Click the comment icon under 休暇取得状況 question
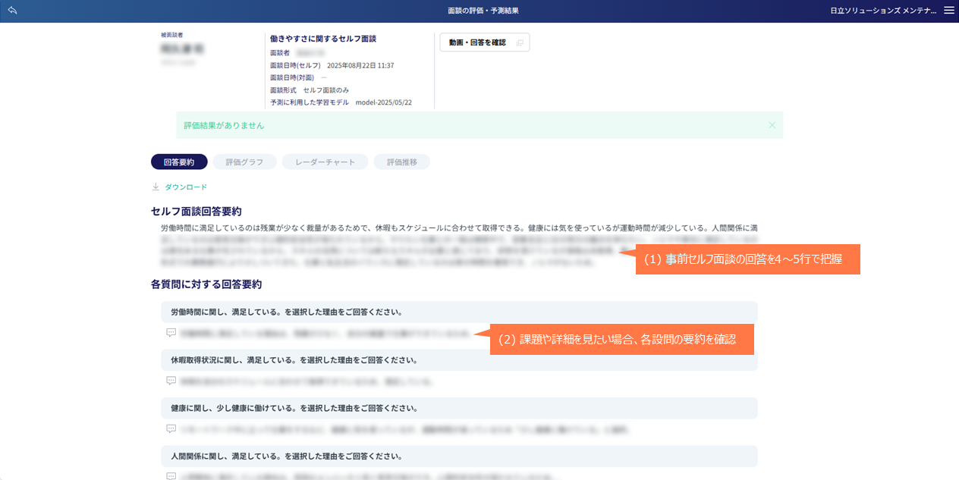 [x=171, y=381]
